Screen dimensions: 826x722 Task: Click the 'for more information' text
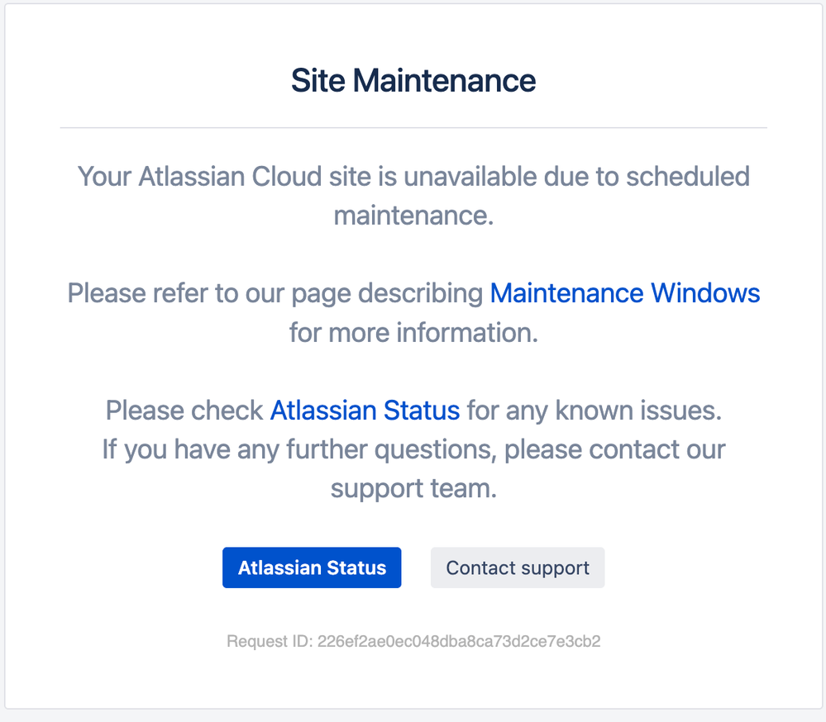413,333
